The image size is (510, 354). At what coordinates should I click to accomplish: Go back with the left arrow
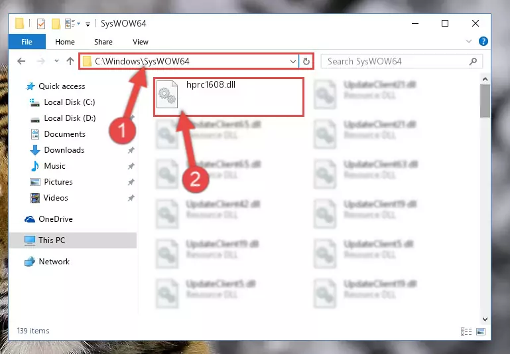(x=21, y=61)
